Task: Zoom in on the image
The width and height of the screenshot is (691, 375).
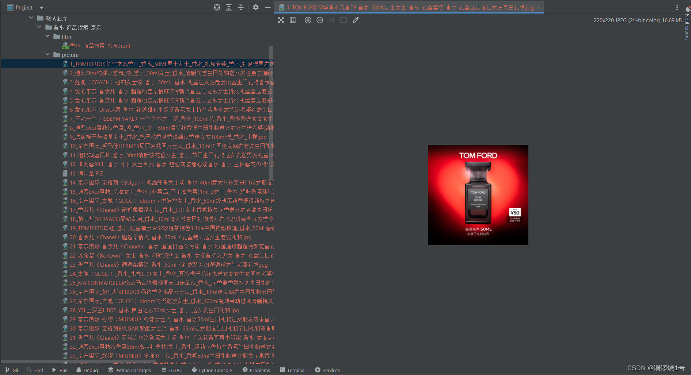Action: click(308, 20)
